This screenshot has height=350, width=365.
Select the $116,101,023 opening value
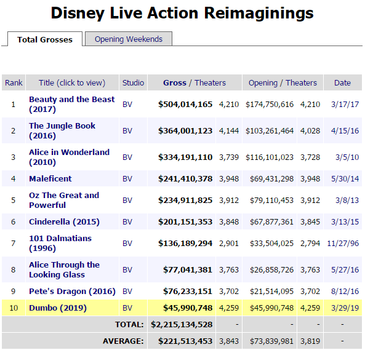270,157
